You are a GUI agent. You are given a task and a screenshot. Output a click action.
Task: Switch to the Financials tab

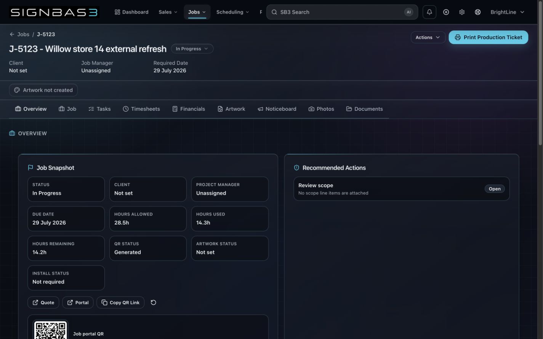click(189, 109)
